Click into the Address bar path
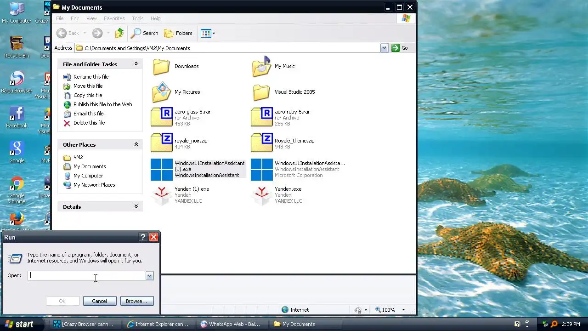This screenshot has height=331, width=588. point(227,48)
